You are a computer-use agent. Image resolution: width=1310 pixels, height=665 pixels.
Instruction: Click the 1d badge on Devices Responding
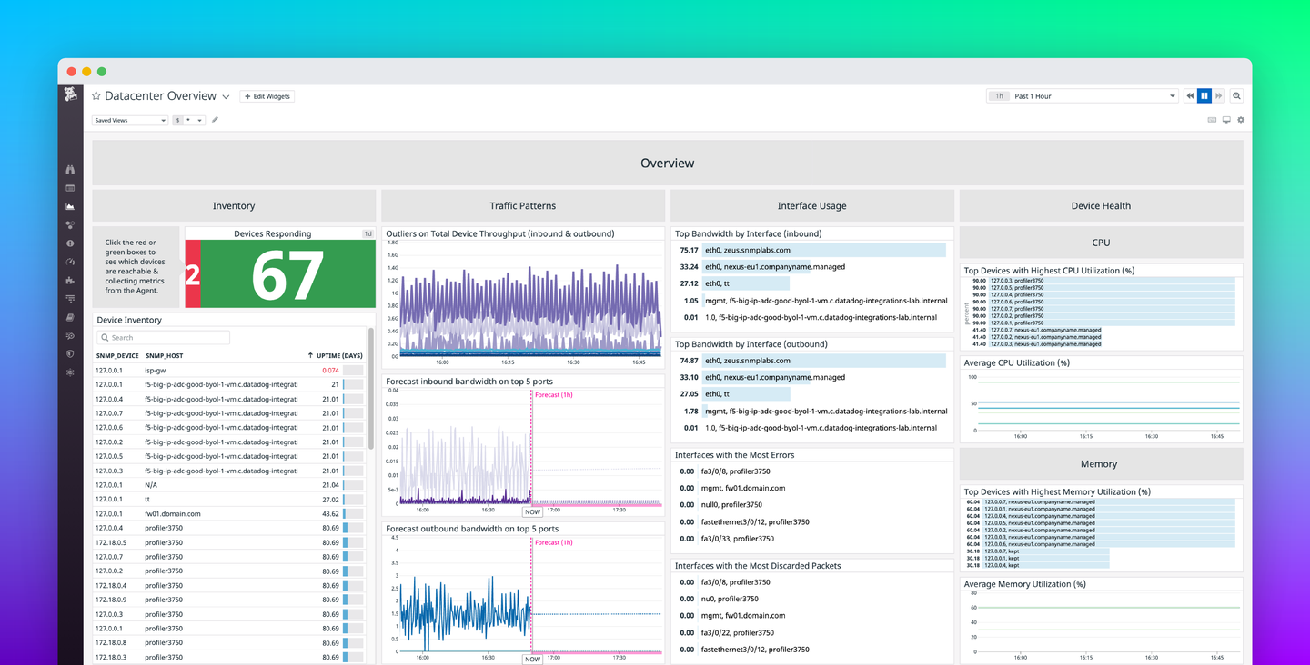pos(368,233)
